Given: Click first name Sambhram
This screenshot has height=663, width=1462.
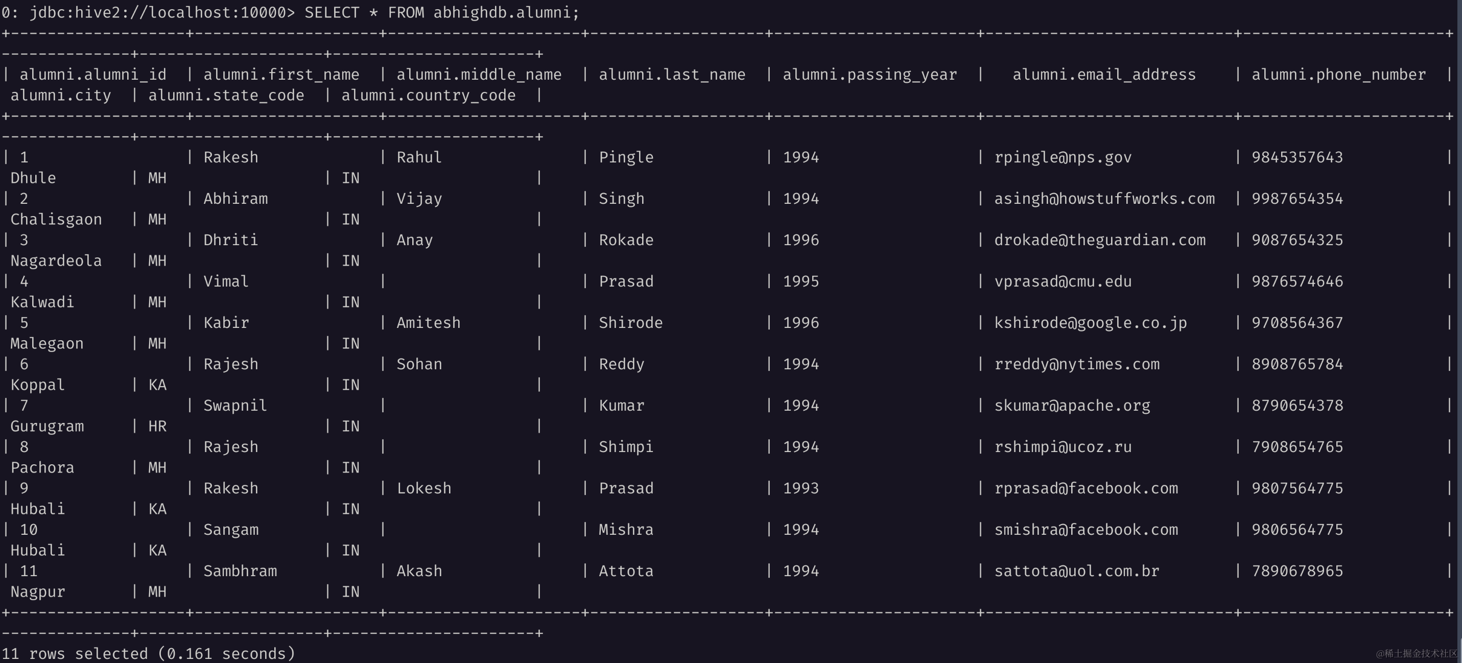Looking at the screenshot, I should [240, 571].
